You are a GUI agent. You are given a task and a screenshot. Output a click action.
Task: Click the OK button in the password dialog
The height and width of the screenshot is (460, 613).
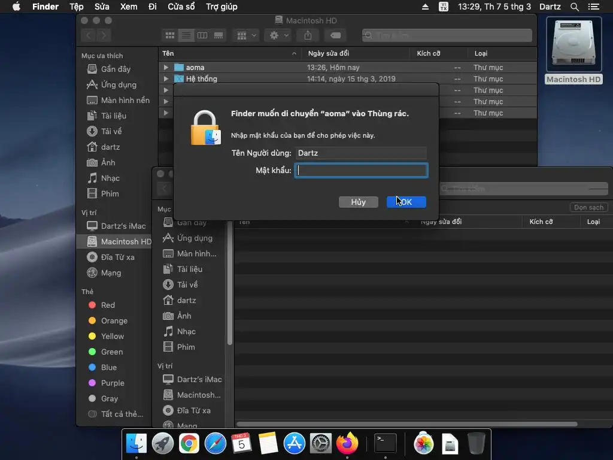tap(406, 202)
